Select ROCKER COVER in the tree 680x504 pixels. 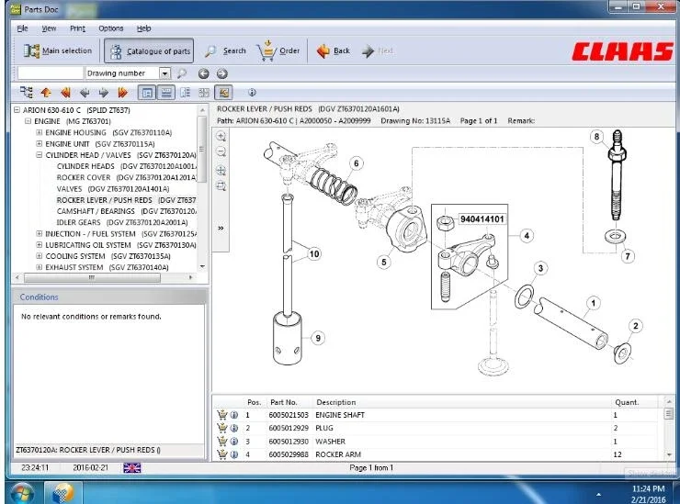tap(83, 177)
